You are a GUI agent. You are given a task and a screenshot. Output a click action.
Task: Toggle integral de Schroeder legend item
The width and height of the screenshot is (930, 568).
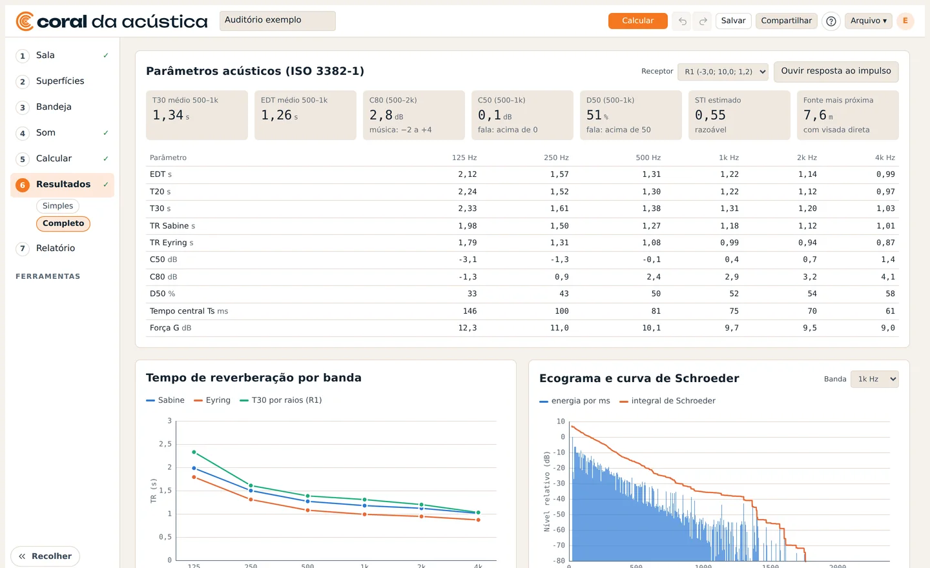[x=667, y=401]
